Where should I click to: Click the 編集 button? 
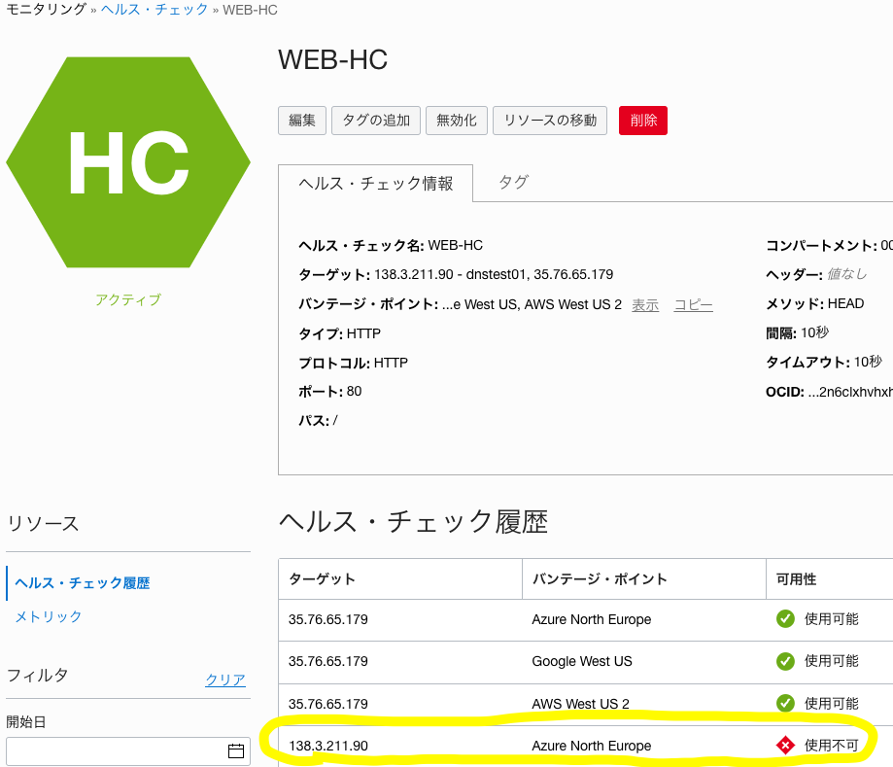coord(302,121)
